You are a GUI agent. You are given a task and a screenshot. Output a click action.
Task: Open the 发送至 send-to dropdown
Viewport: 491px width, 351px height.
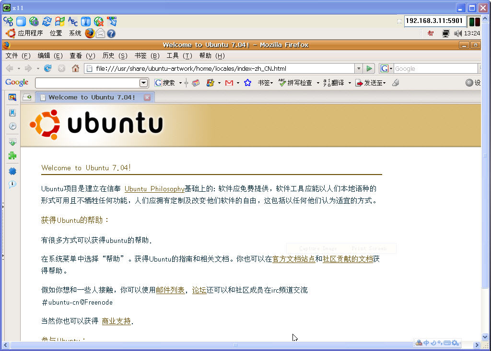(371, 83)
